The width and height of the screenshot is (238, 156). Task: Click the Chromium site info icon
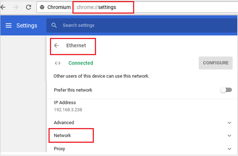(42, 7)
